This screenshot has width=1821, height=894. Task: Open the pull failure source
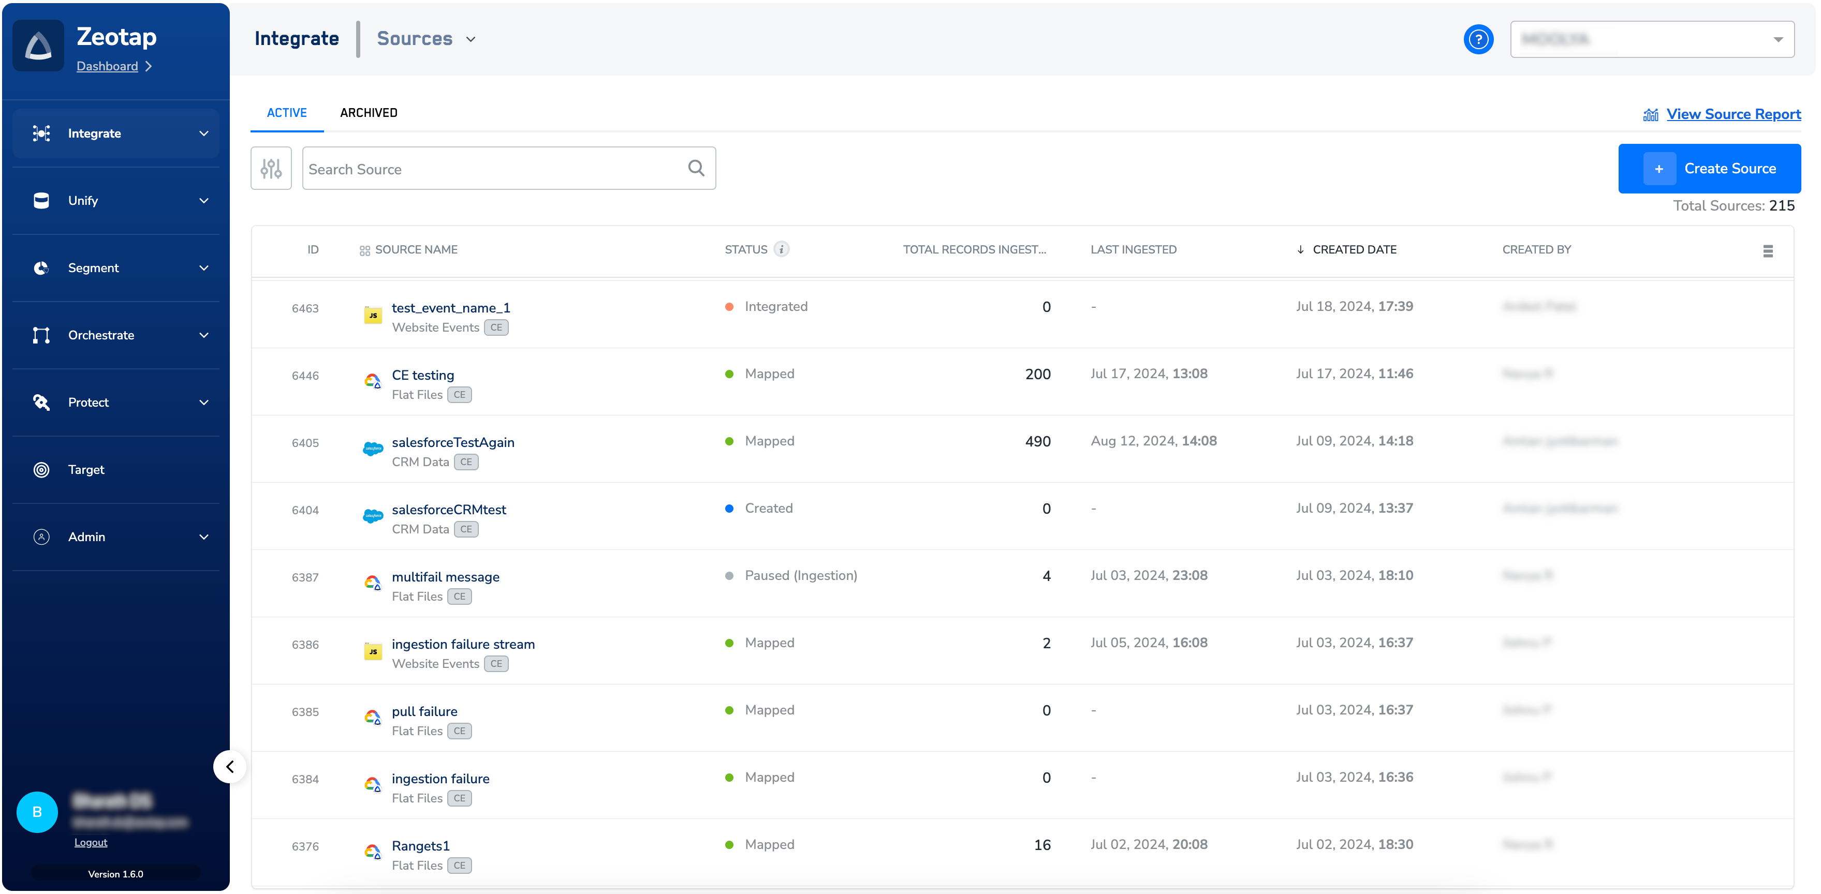pos(424,712)
